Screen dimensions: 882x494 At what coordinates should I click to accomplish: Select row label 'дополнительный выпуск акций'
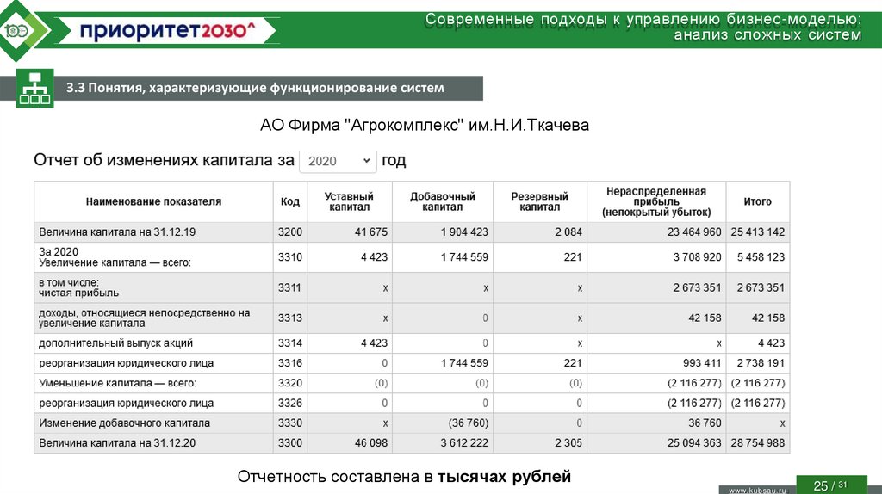[x=116, y=343]
